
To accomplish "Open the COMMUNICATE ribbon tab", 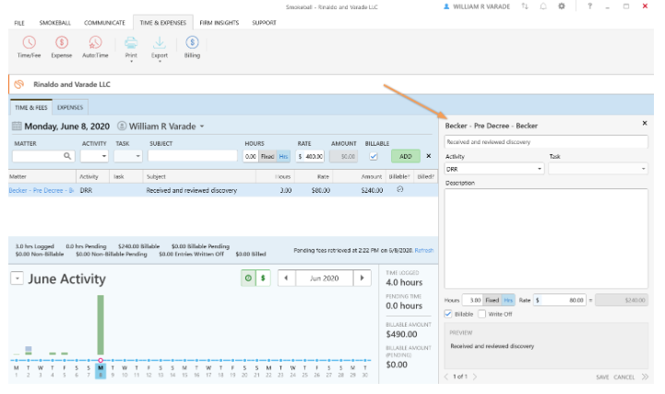I will 104,23.
